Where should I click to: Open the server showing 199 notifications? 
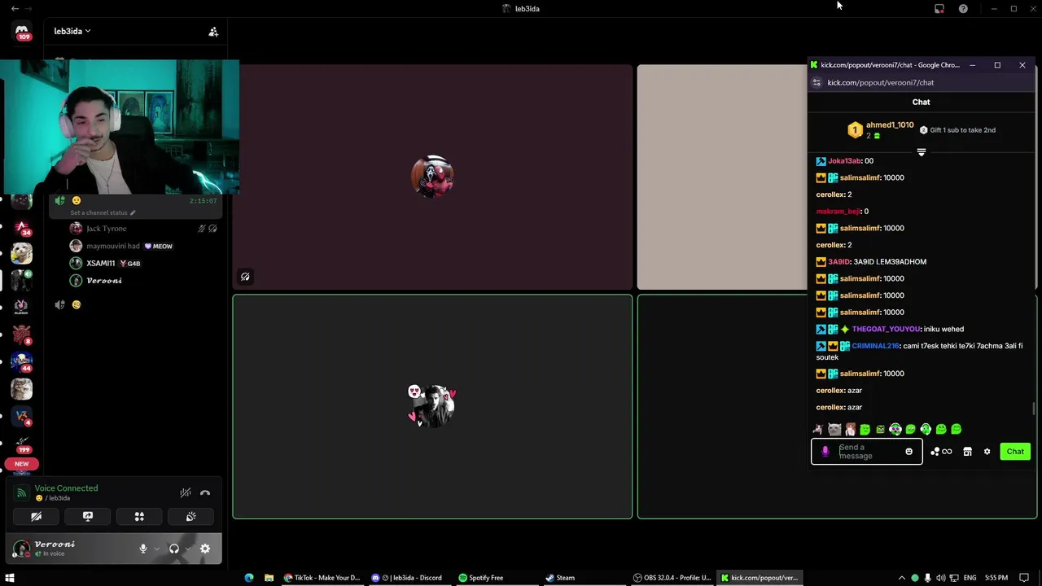tap(22, 443)
